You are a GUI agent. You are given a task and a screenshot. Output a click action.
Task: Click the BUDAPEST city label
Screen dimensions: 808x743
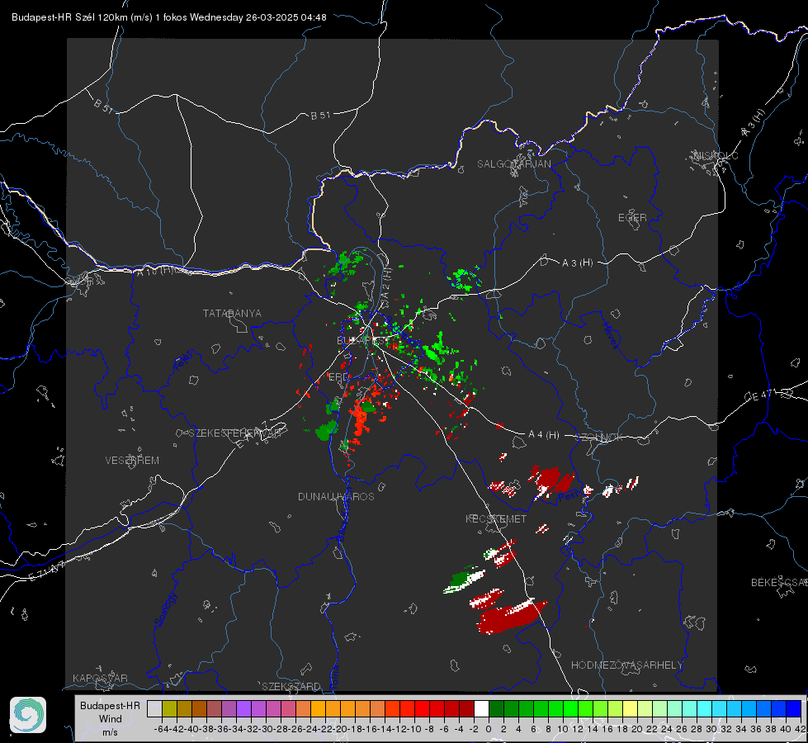tap(364, 341)
